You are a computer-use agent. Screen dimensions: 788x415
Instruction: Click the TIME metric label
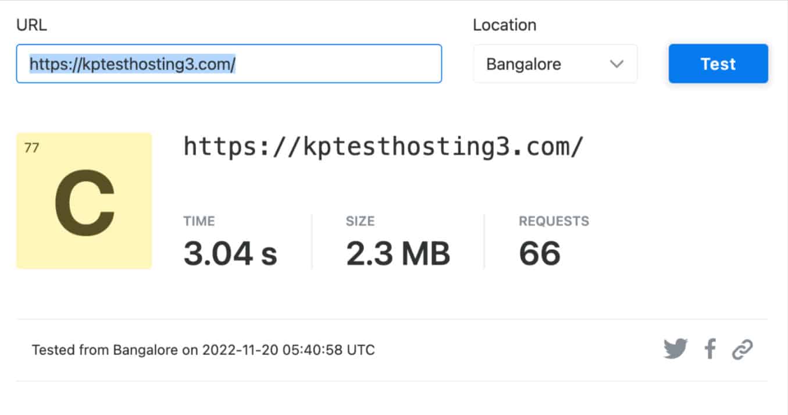pos(199,221)
